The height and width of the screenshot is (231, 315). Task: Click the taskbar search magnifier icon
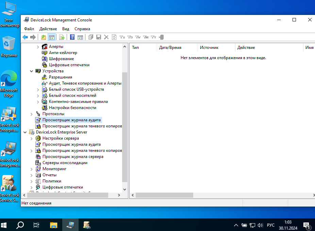[20, 225]
